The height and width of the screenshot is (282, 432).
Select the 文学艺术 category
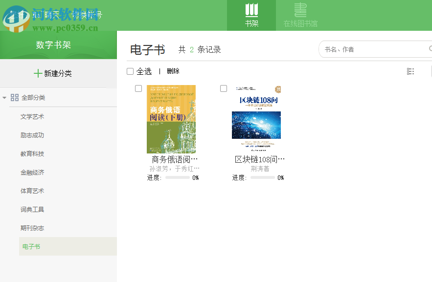coord(33,116)
